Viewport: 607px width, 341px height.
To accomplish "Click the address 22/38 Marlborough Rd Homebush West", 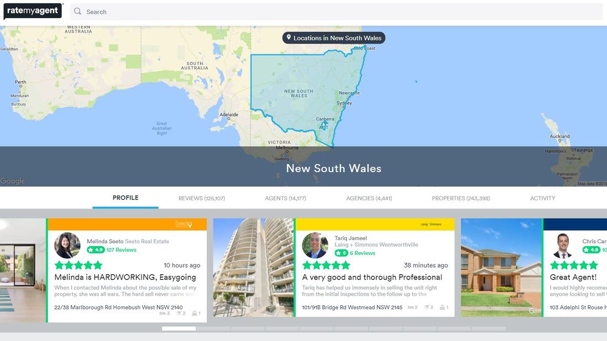I will pos(119,307).
